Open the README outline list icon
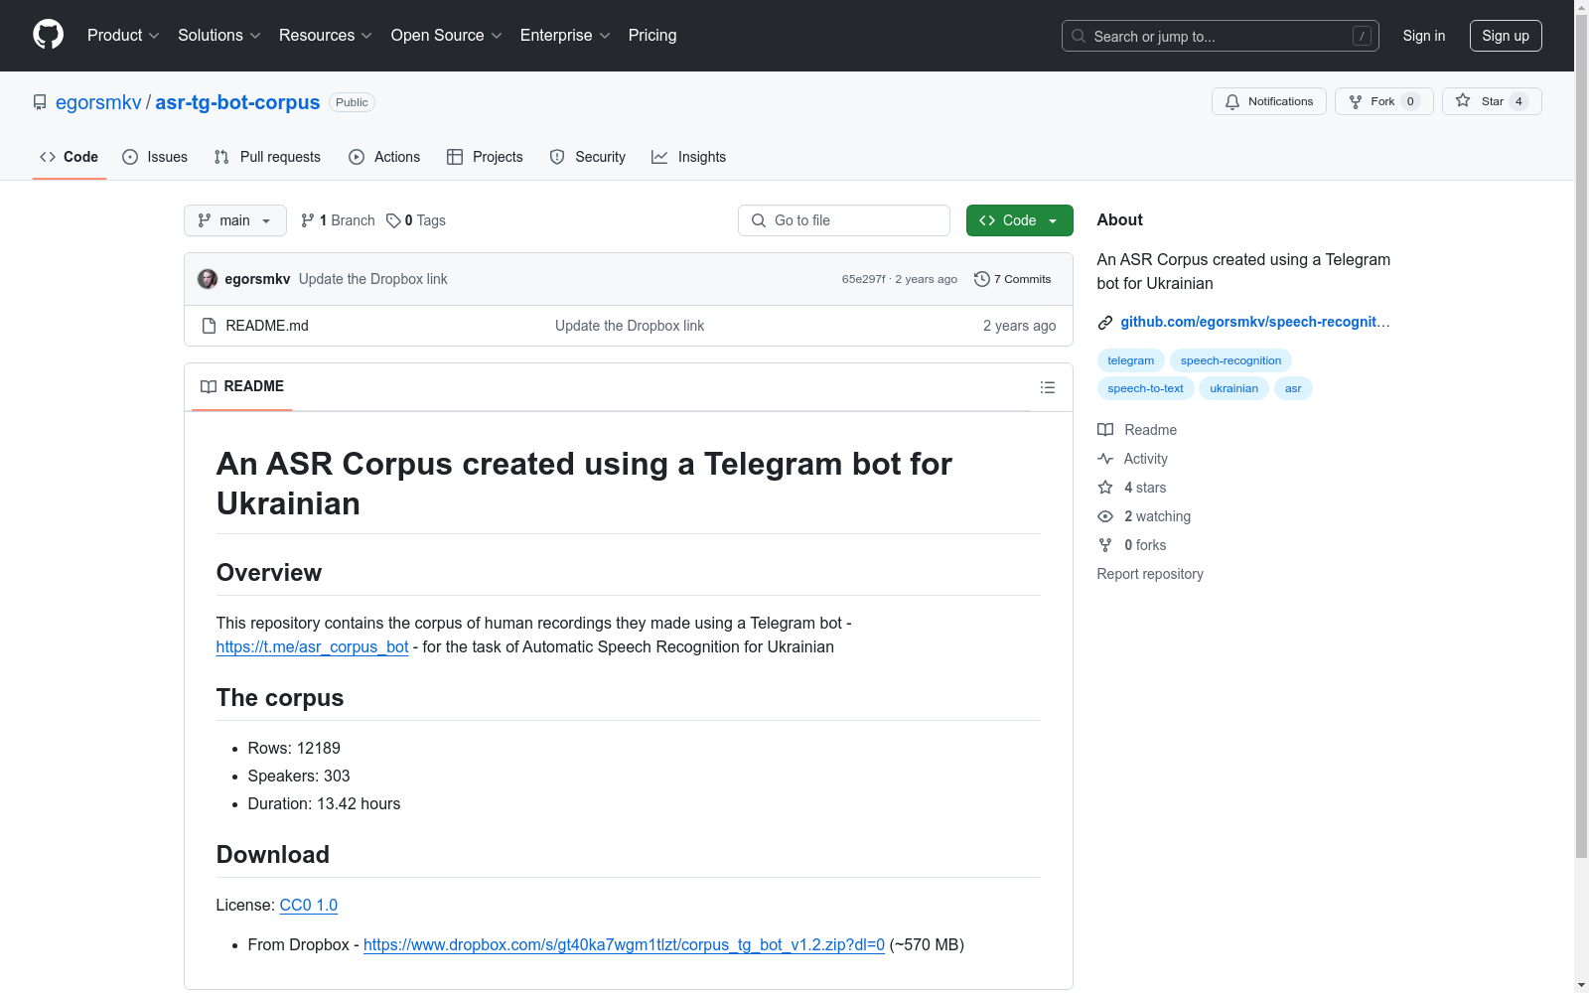This screenshot has width=1589, height=993. 1048,387
